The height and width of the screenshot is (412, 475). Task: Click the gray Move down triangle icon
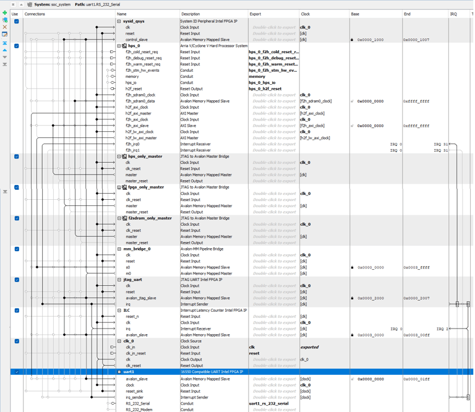(4, 57)
